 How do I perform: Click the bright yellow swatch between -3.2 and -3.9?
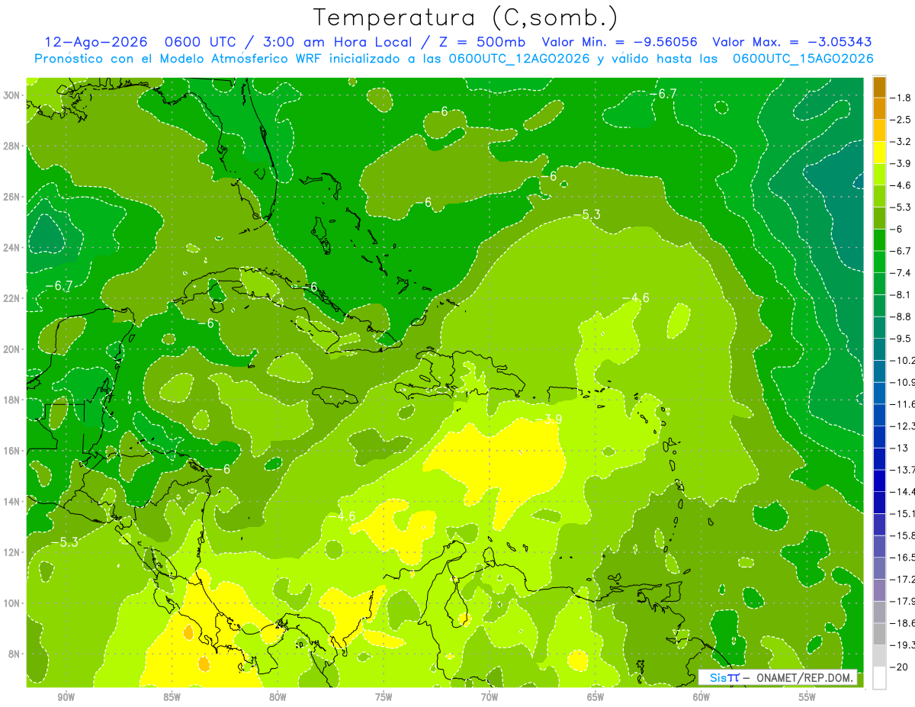(x=879, y=153)
